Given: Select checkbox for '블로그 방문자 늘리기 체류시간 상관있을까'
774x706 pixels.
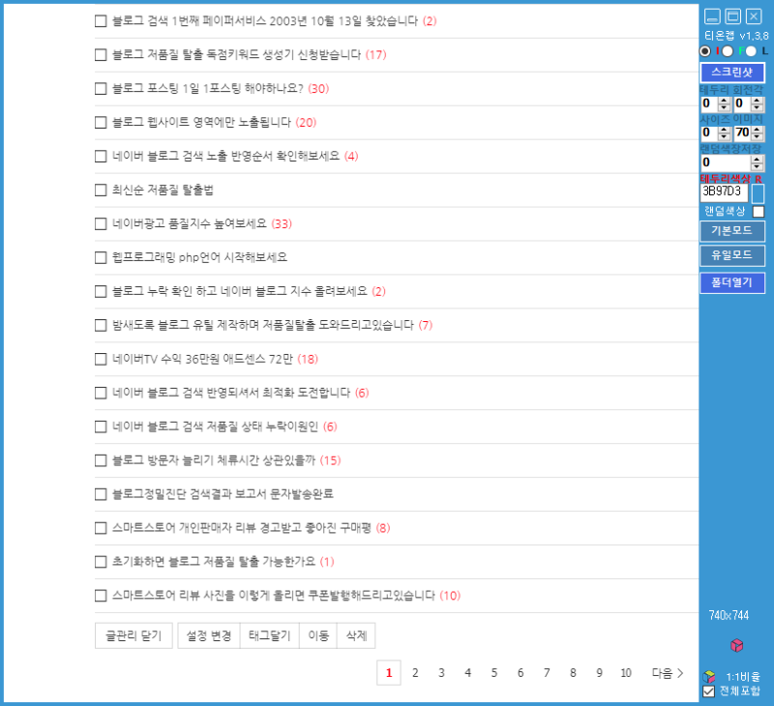Looking at the screenshot, I should [101, 460].
